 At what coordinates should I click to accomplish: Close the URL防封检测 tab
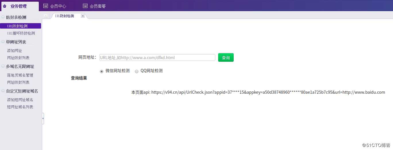pyautogui.click(x=83, y=16)
